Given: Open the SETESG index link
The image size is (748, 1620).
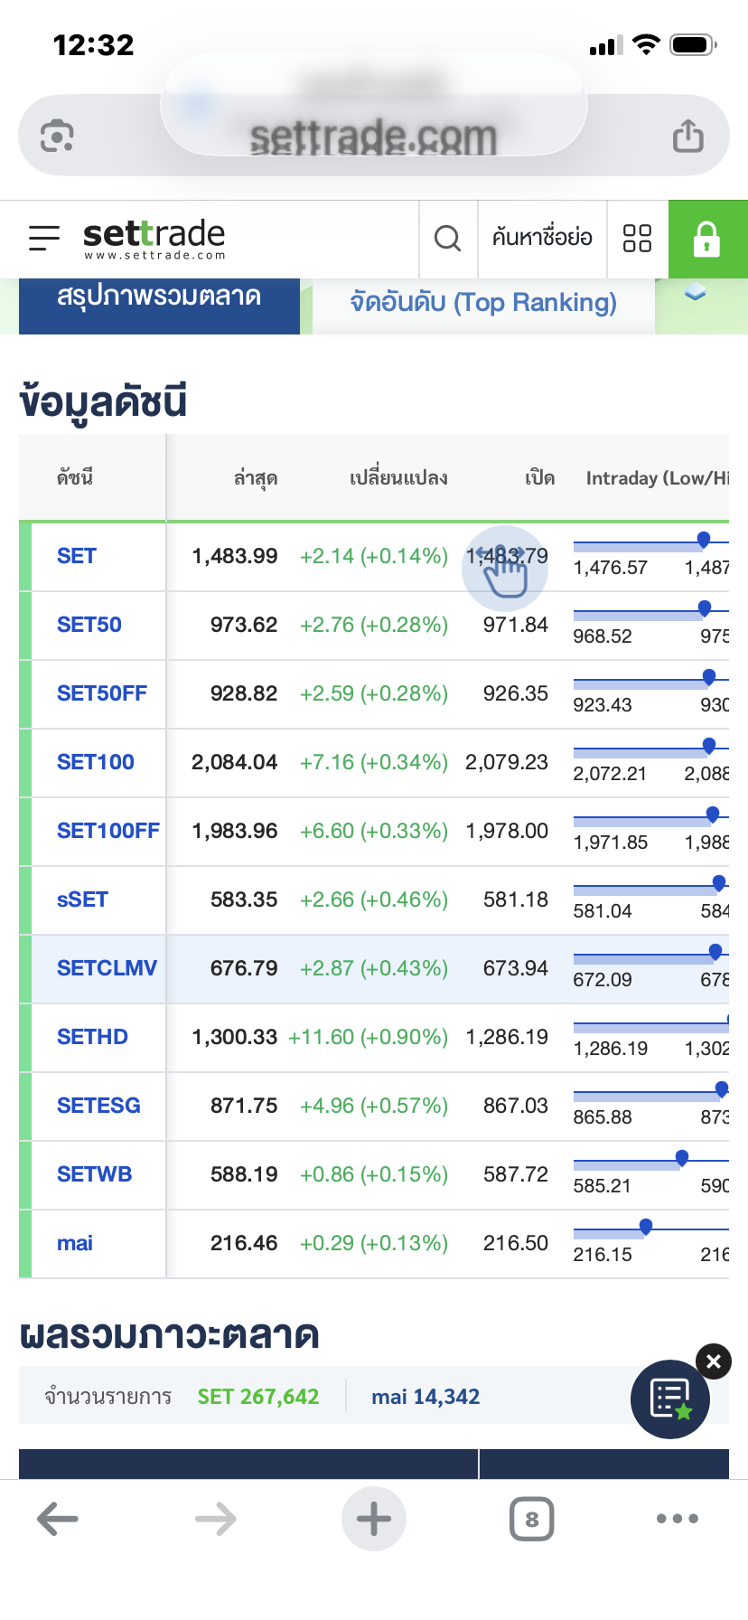Looking at the screenshot, I should click(x=98, y=1106).
